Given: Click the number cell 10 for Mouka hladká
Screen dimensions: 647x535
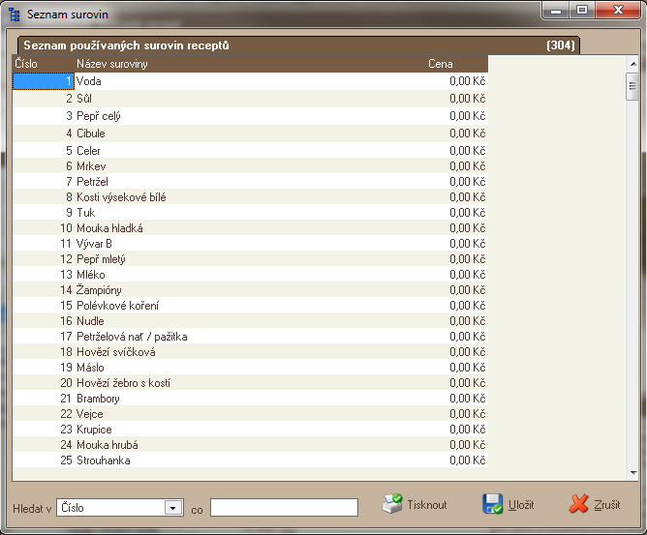Looking at the screenshot, I should (x=44, y=227).
